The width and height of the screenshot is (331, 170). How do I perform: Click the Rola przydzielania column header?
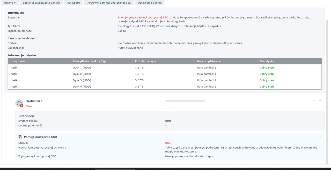226,61
